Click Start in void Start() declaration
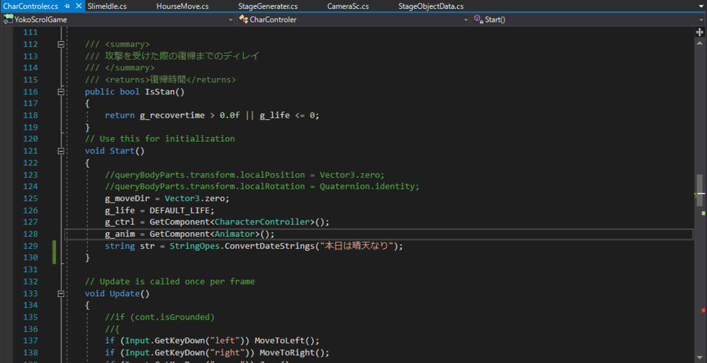Image resolution: width=707 pixels, height=363 pixels. pos(122,151)
